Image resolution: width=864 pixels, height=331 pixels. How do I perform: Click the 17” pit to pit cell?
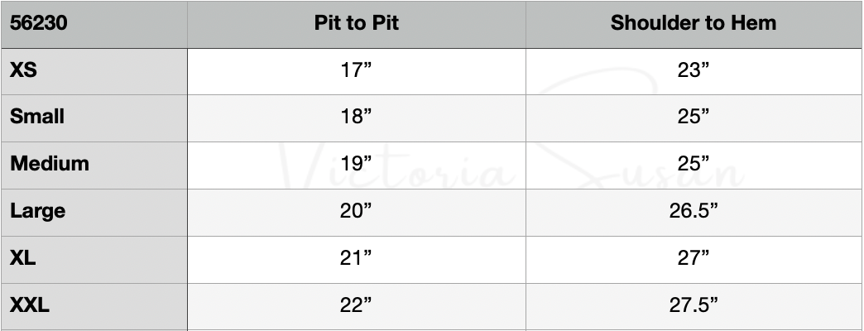click(357, 70)
